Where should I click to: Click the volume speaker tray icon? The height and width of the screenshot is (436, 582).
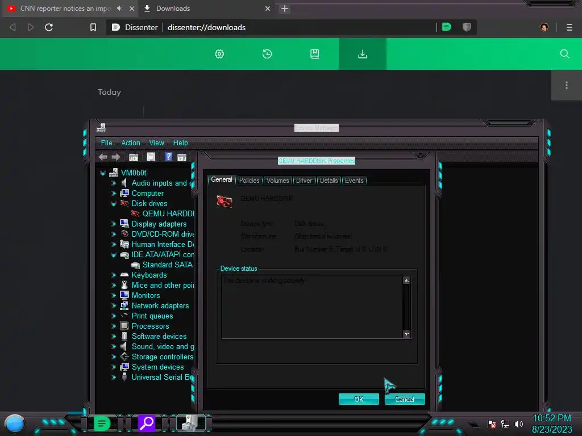pyautogui.click(x=519, y=424)
